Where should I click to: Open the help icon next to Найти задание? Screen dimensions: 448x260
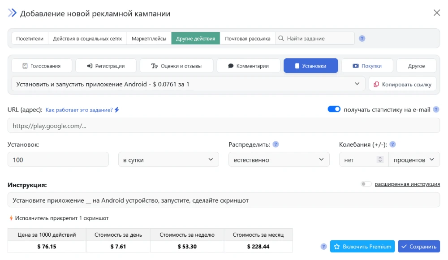coord(362,38)
